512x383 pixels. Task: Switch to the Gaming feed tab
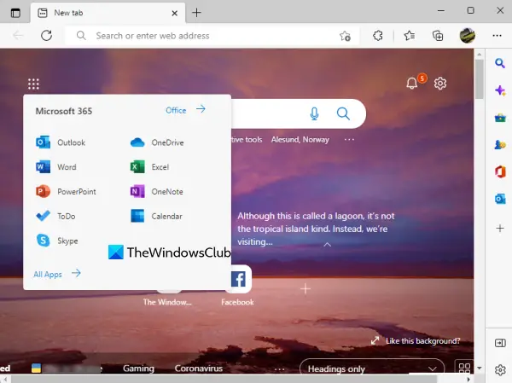click(138, 368)
